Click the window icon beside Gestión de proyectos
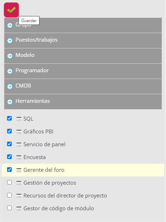The width and height of the screenshot is (166, 222). [x=19, y=183]
